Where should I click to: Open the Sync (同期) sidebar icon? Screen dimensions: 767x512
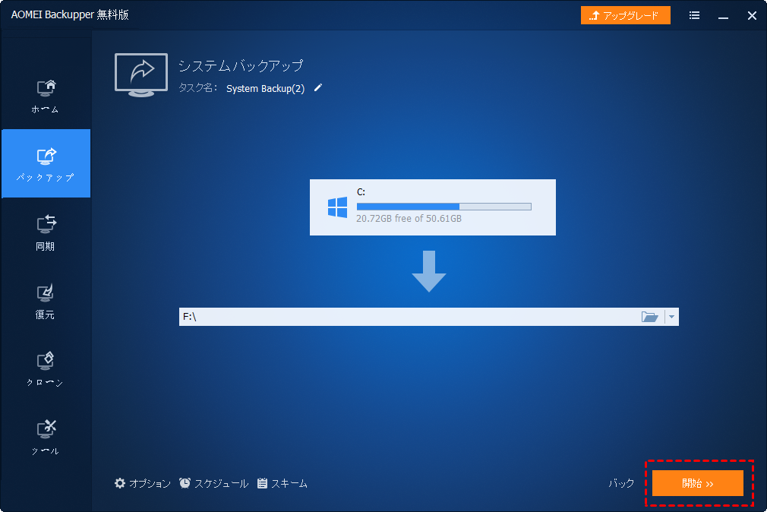46,233
